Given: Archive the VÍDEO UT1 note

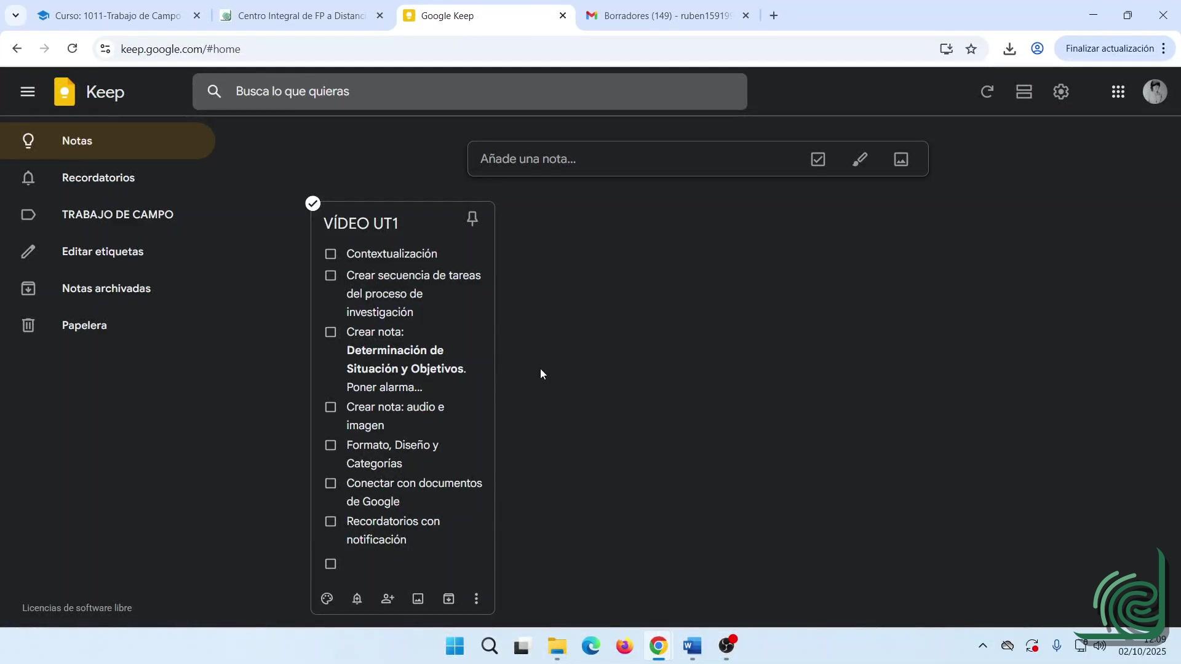Looking at the screenshot, I should point(448,599).
